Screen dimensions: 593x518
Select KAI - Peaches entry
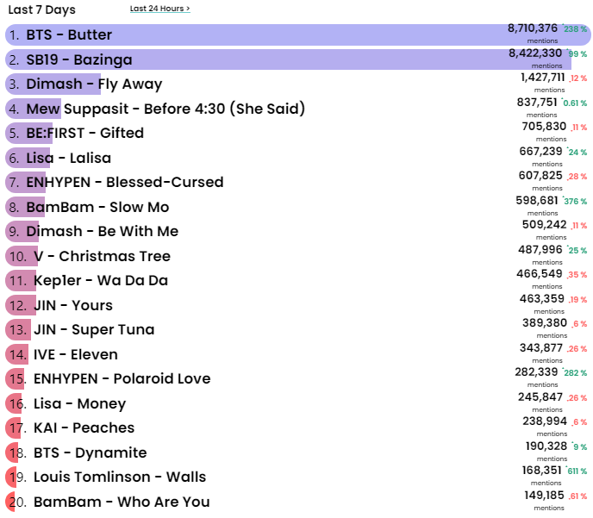[297, 428]
